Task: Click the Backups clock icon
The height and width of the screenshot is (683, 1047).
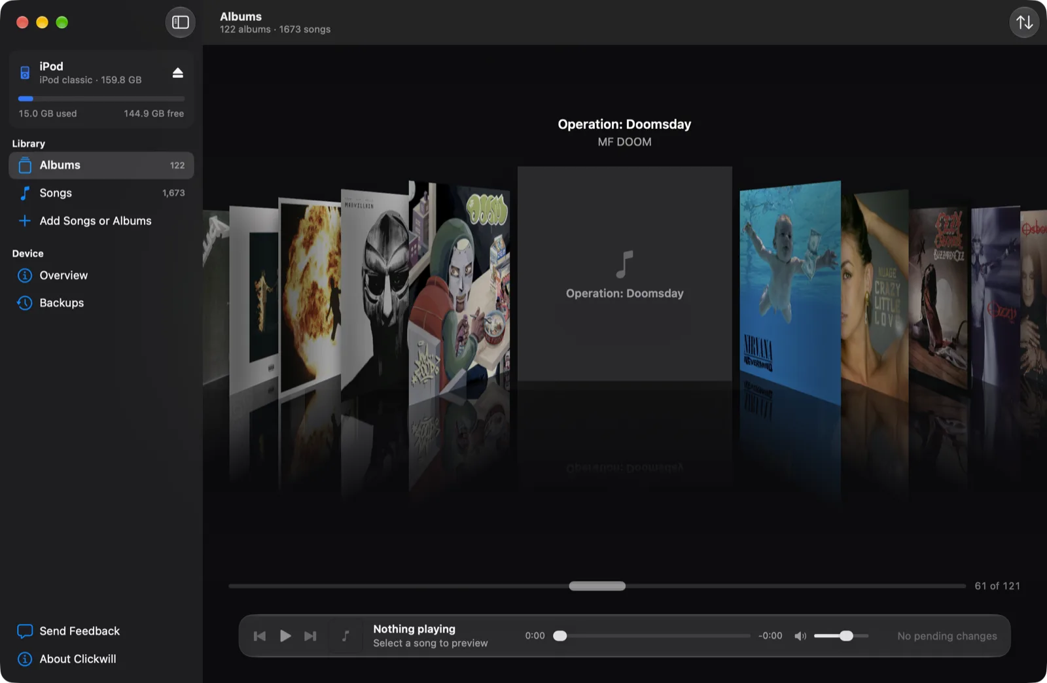Action: coord(25,303)
